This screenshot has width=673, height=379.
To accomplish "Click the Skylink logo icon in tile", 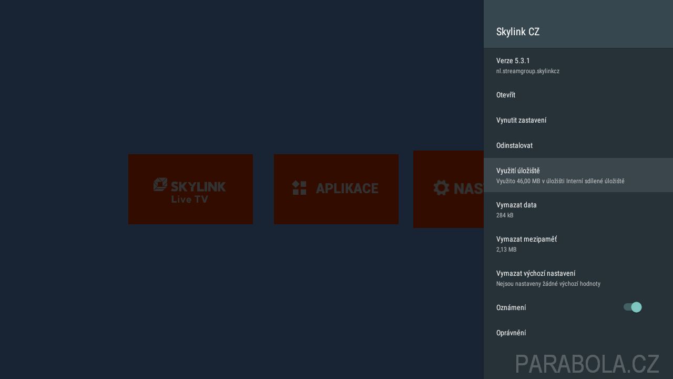I will pos(160,185).
